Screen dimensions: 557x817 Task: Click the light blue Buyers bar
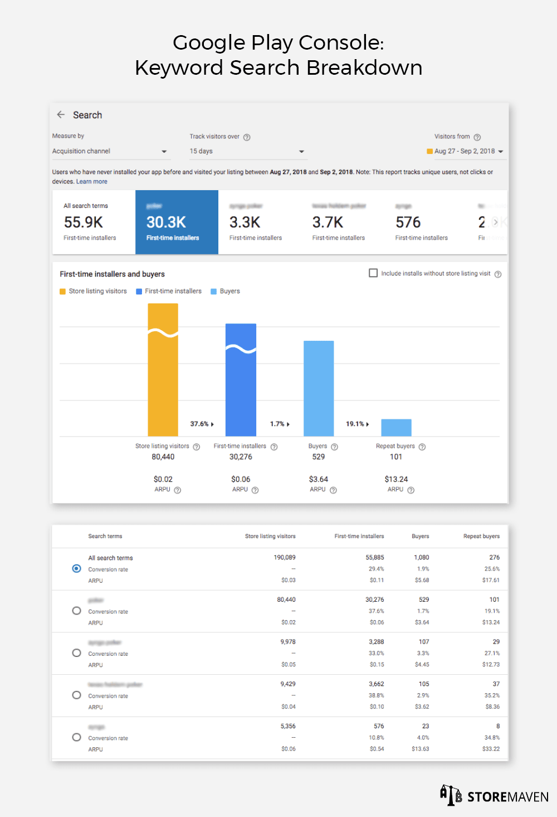pyautogui.click(x=319, y=388)
